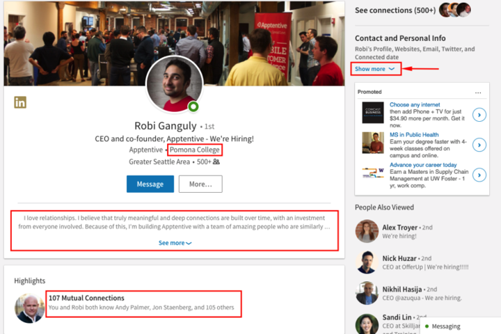Image resolution: width=501 pixels, height=334 pixels.
Task: Open Nick Huzar's profile name
Action: (399, 258)
